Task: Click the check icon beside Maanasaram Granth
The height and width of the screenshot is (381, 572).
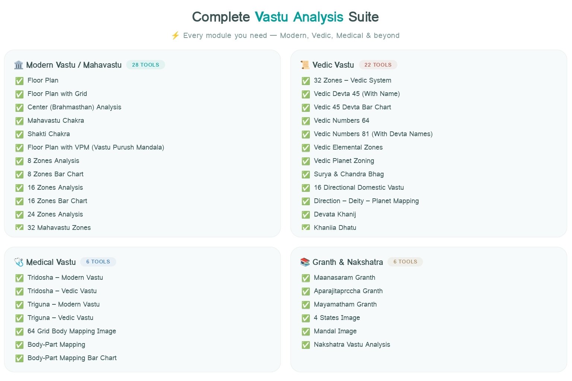Action: [x=306, y=278]
